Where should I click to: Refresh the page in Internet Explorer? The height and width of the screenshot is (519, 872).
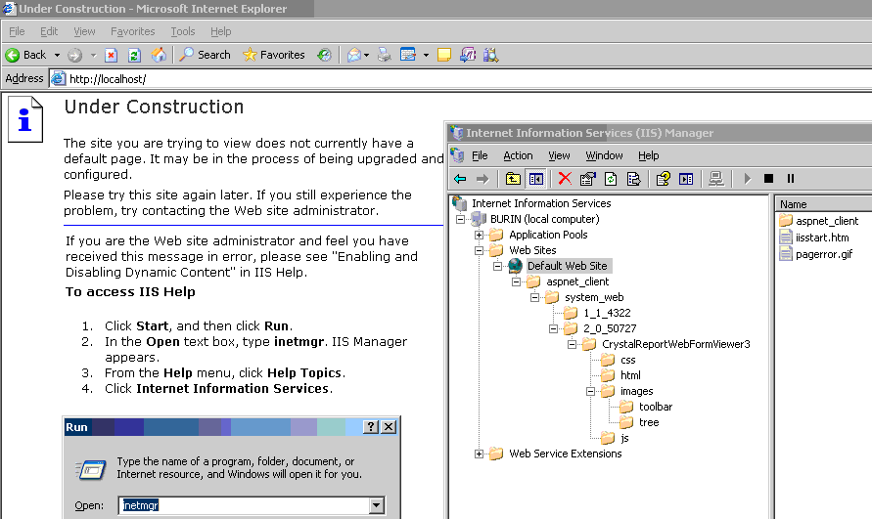click(134, 55)
